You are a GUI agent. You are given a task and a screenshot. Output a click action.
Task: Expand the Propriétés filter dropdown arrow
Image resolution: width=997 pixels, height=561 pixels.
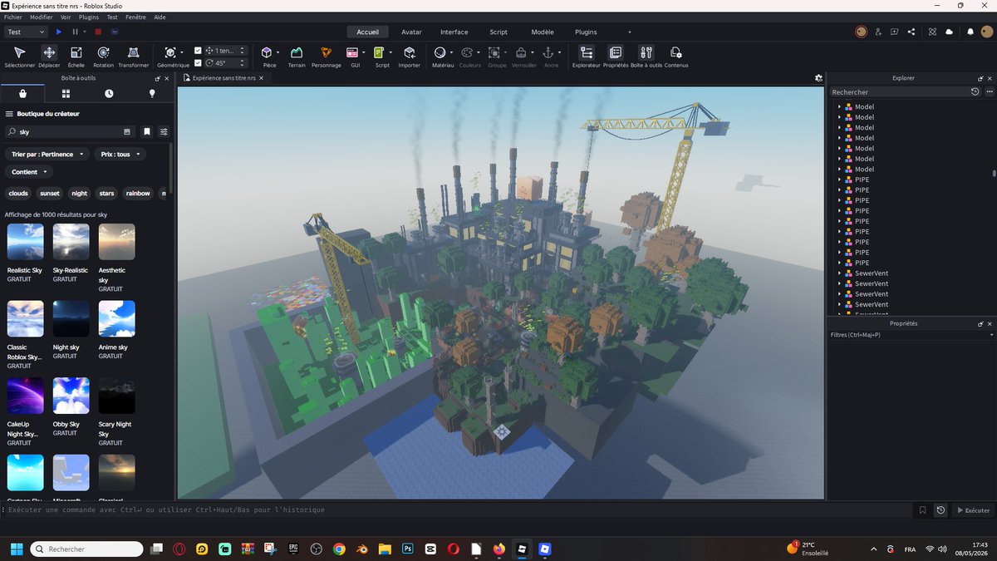[991, 335]
